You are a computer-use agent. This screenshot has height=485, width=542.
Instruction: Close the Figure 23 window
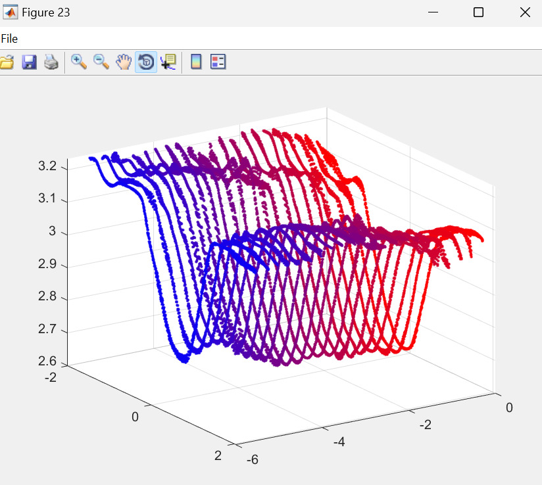525,12
